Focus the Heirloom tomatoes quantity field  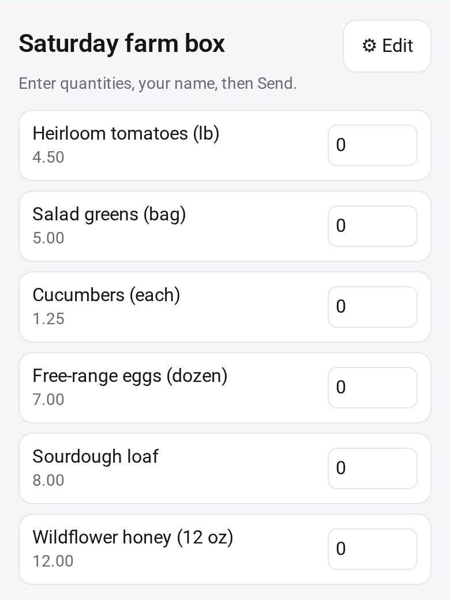coord(372,145)
